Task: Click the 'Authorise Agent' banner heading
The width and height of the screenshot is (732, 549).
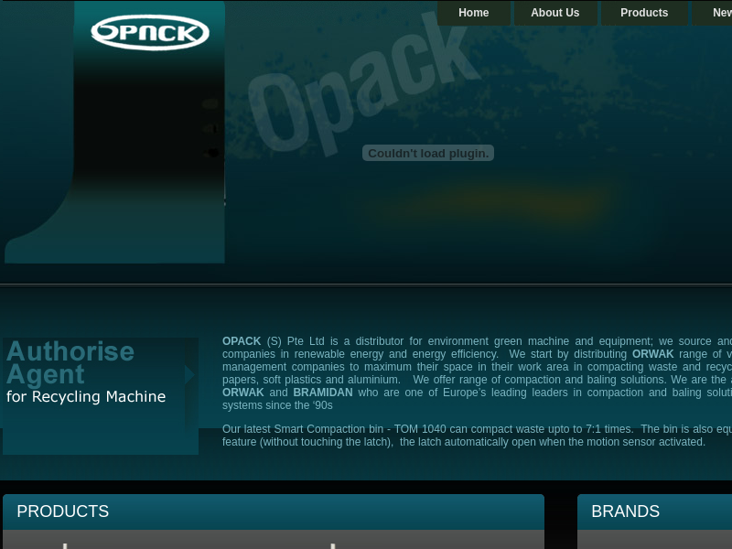Action: 70,362
